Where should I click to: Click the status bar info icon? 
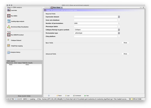16,99
